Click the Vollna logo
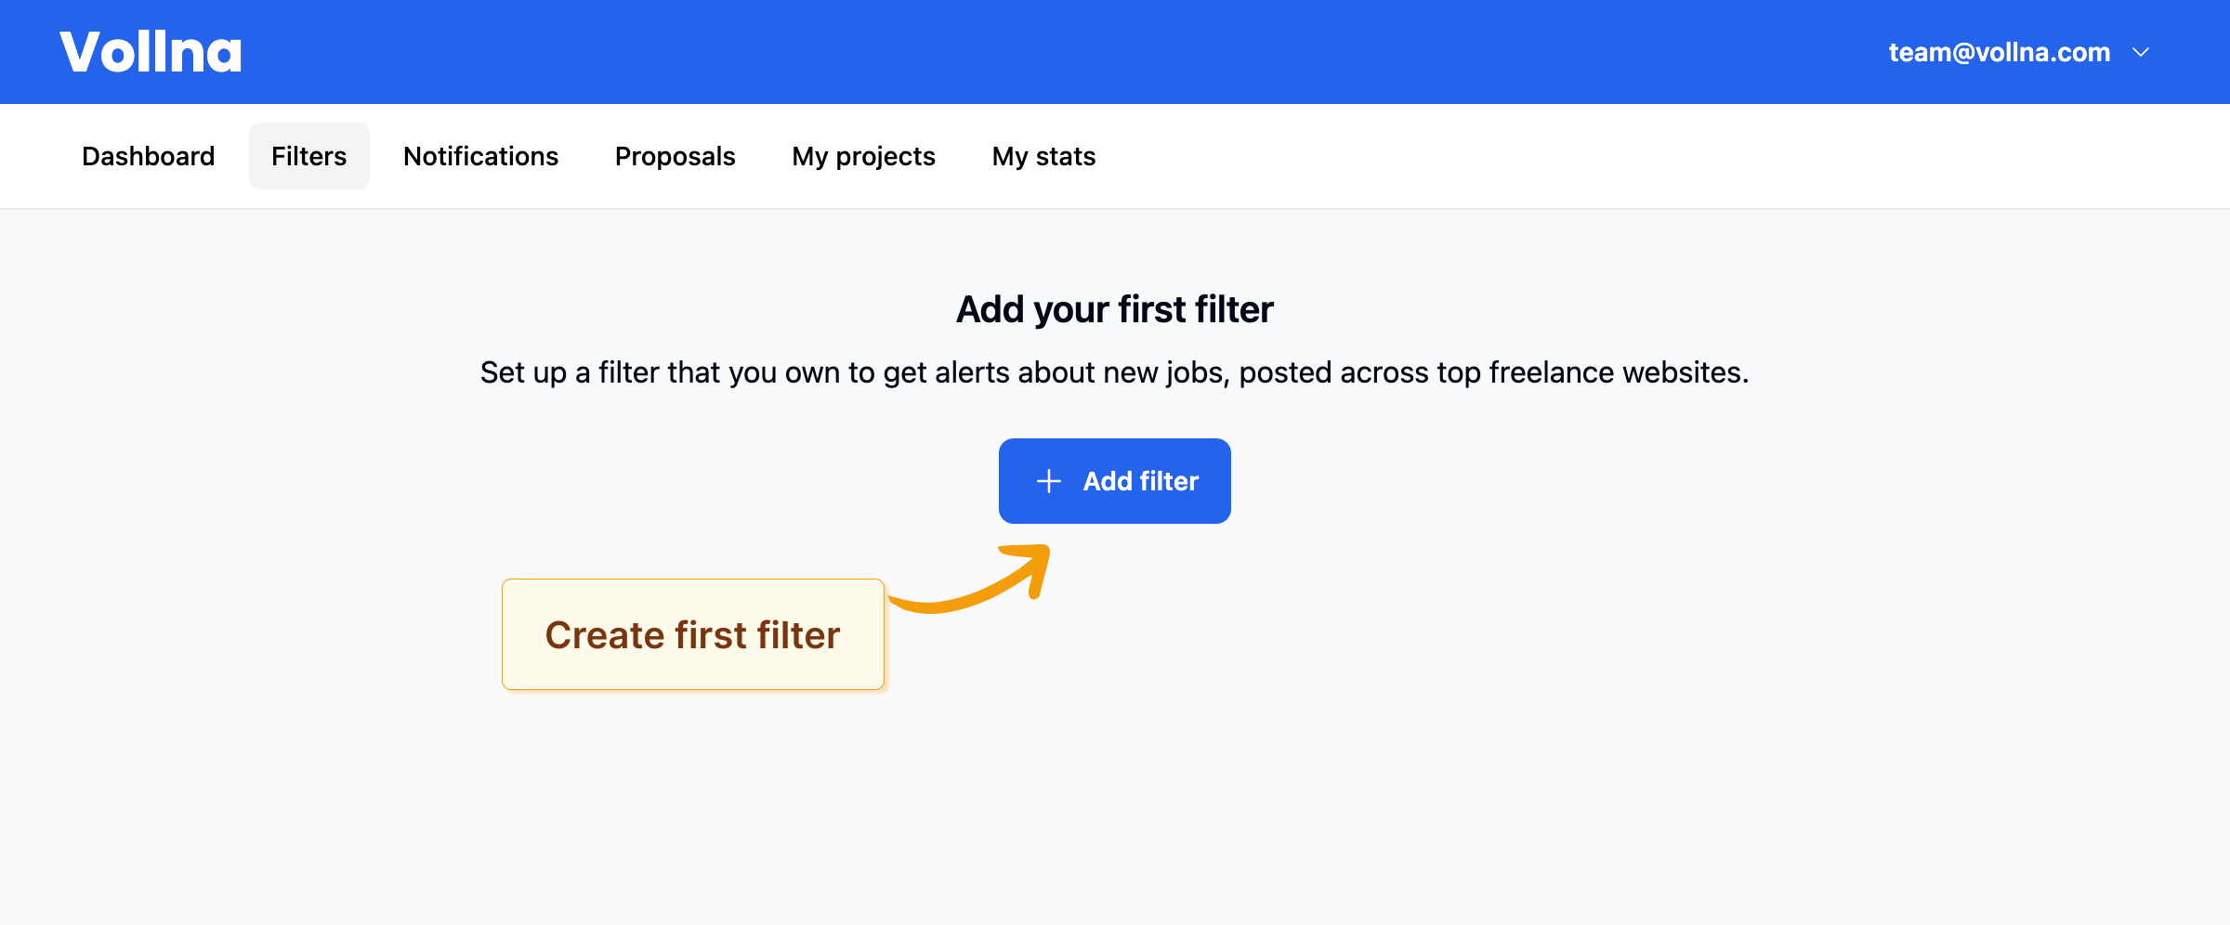 151,52
